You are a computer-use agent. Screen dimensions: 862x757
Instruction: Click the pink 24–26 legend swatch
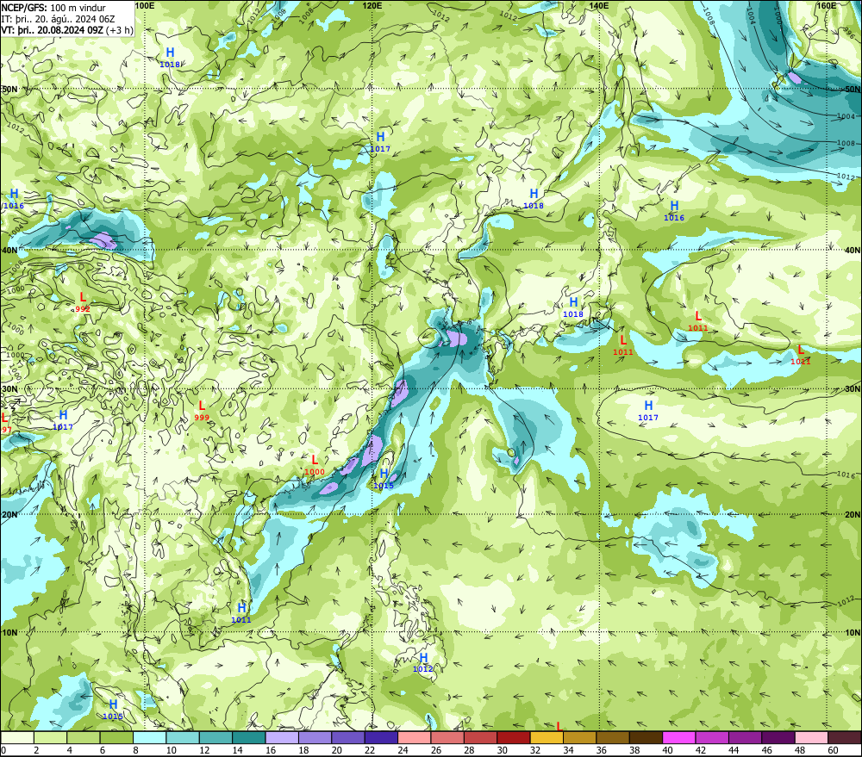[414, 738]
